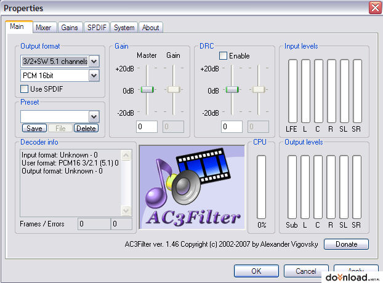Click the Cancel button

tap(306, 271)
